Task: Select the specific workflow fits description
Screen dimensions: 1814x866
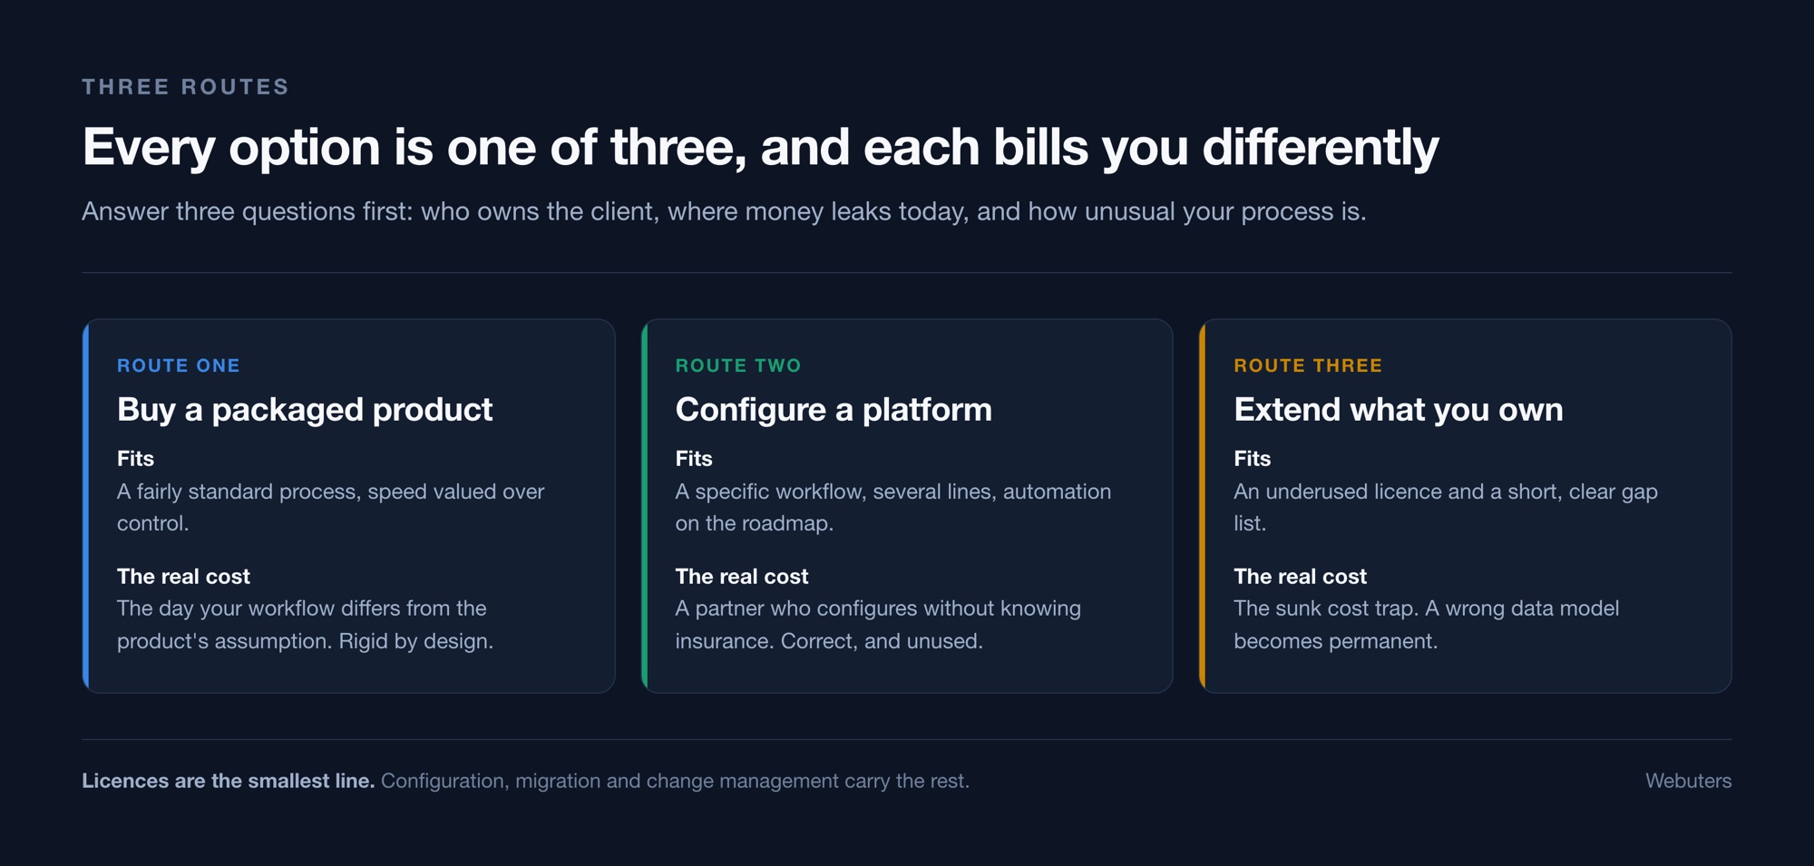Action: (x=893, y=507)
